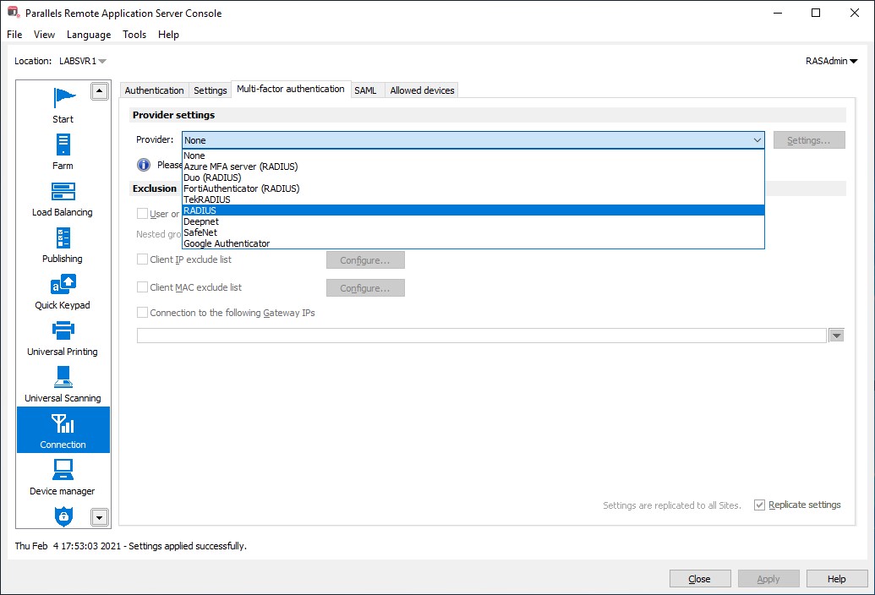Enable Client IP exclude list
Image resolution: width=875 pixels, height=595 pixels.
click(142, 259)
